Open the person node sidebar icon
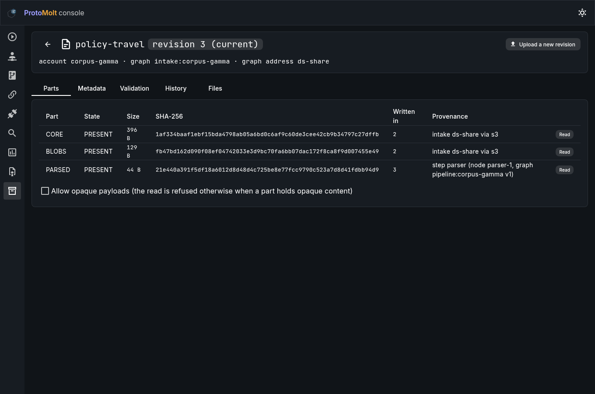Image resolution: width=595 pixels, height=394 pixels. click(x=12, y=56)
